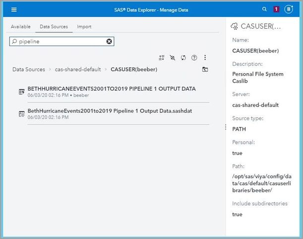
Task: Select BETHHURRICANEEVENTS2001TO2019 PIPELINE 1 OUTPUT DATA table
Action: (112, 89)
